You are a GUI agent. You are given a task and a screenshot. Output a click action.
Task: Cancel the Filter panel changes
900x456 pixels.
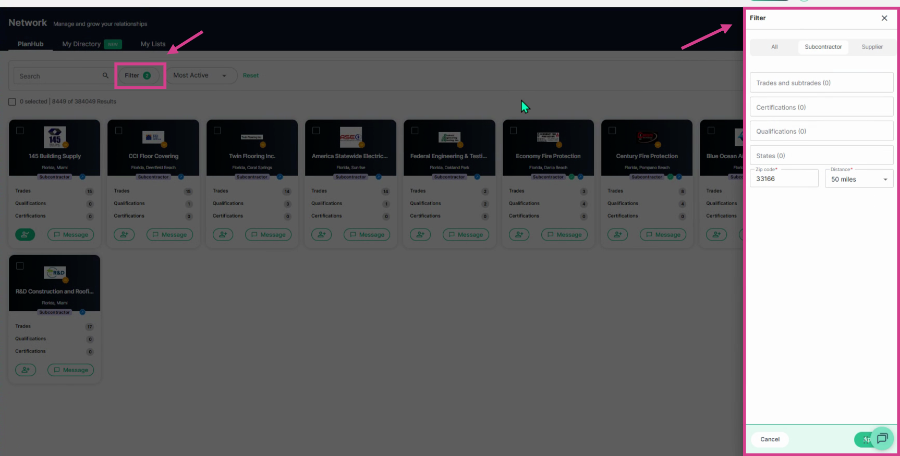pyautogui.click(x=770, y=439)
